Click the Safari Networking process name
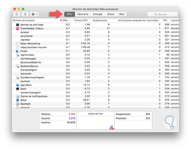The height and width of the screenshot is (149, 191). pos(30,43)
